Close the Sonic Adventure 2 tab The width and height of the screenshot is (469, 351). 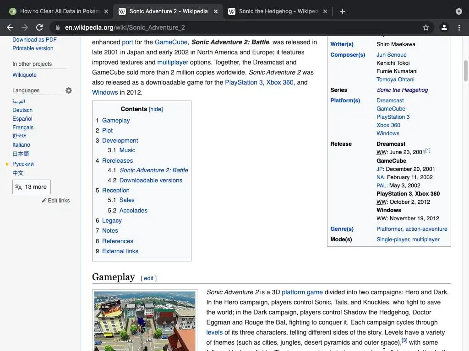(216, 11)
